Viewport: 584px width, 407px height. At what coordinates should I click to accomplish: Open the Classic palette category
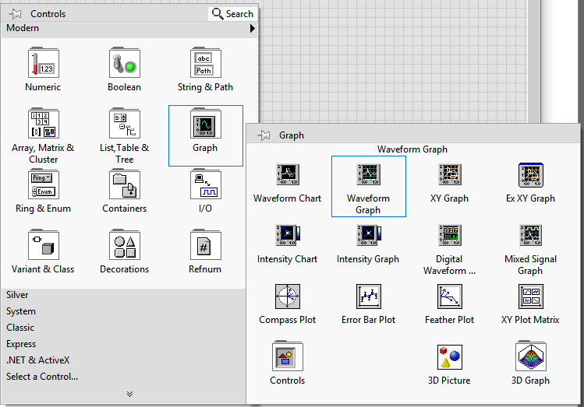tap(20, 328)
